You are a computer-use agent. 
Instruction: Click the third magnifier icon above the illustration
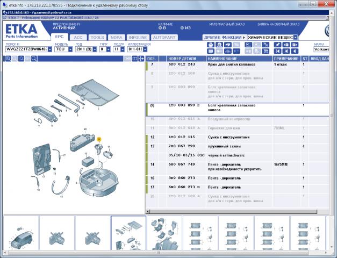pos(21,59)
